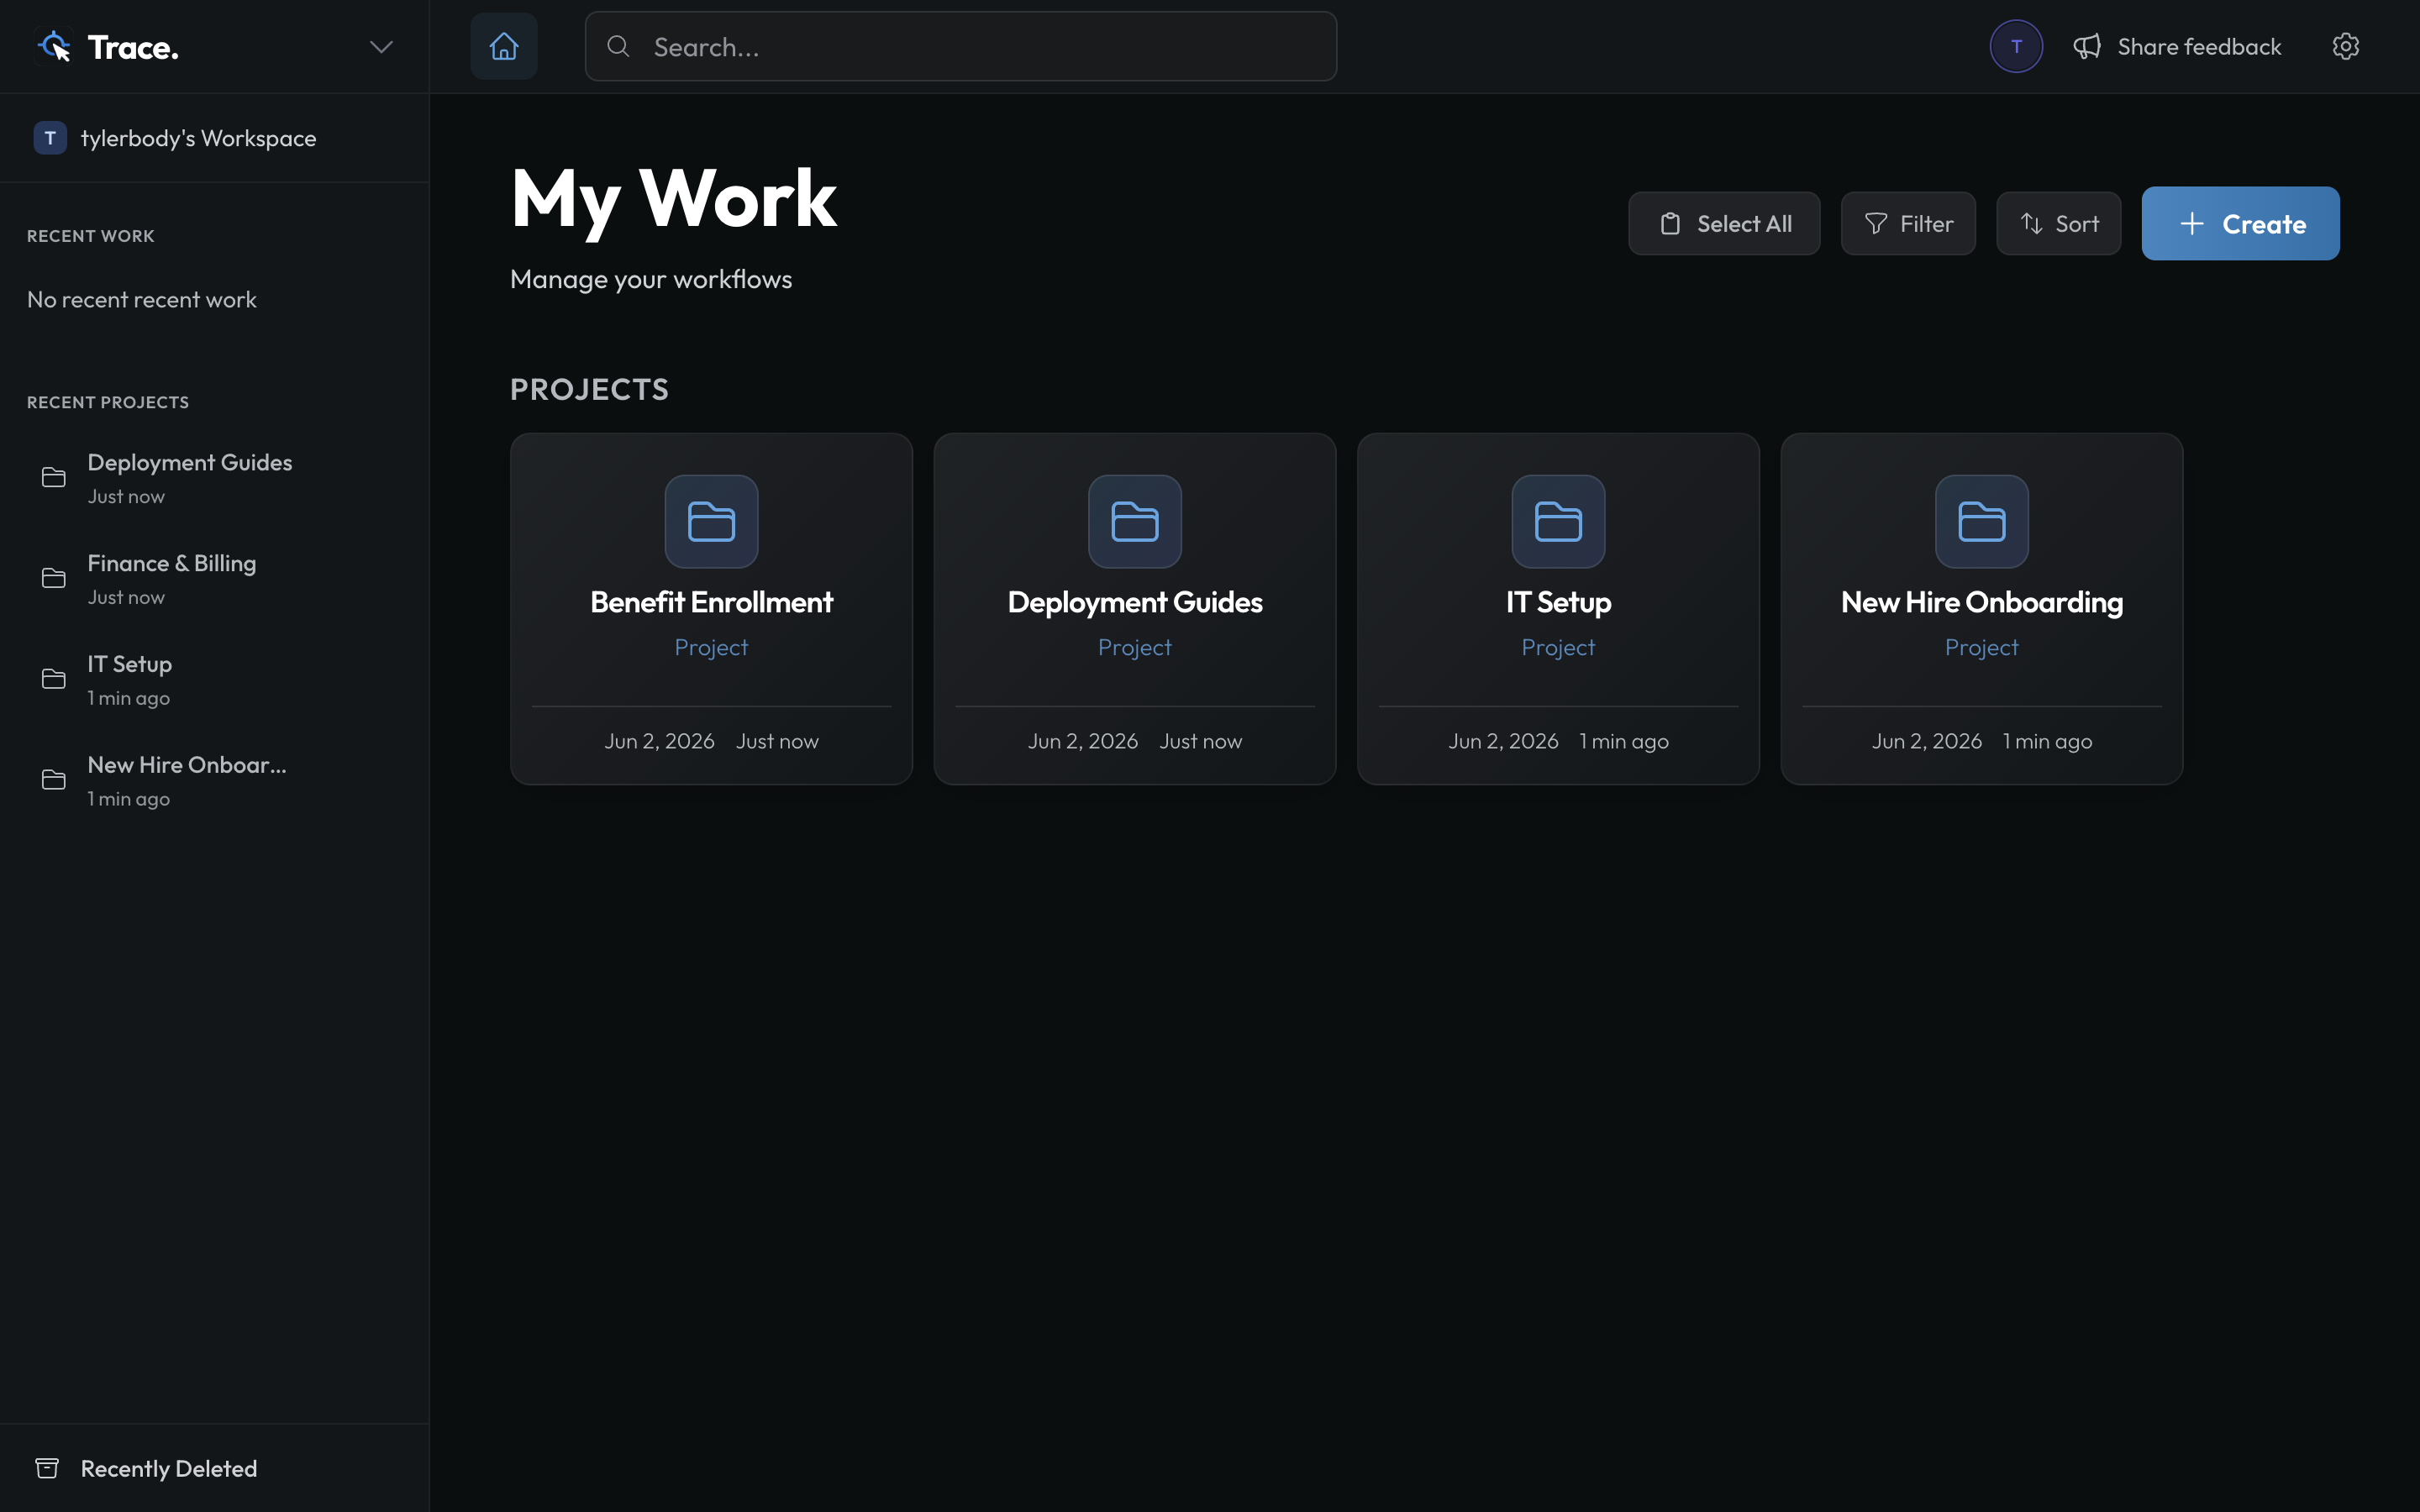Open the New Hire Onboarding card title
This screenshot has width=2420, height=1512.
tap(1982, 602)
